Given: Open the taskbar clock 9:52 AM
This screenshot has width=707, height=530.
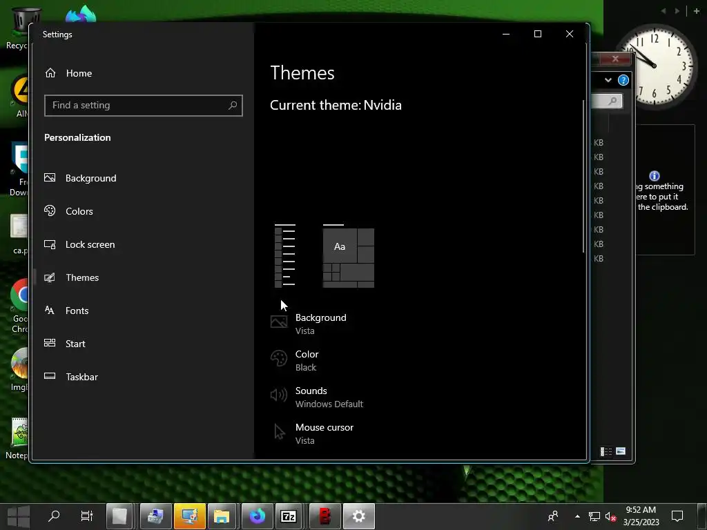Looking at the screenshot, I should pyautogui.click(x=641, y=516).
